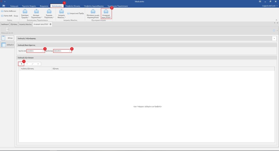Confirm exam edit with checkmark button
This screenshot has width=279, height=151.
click(32, 64)
